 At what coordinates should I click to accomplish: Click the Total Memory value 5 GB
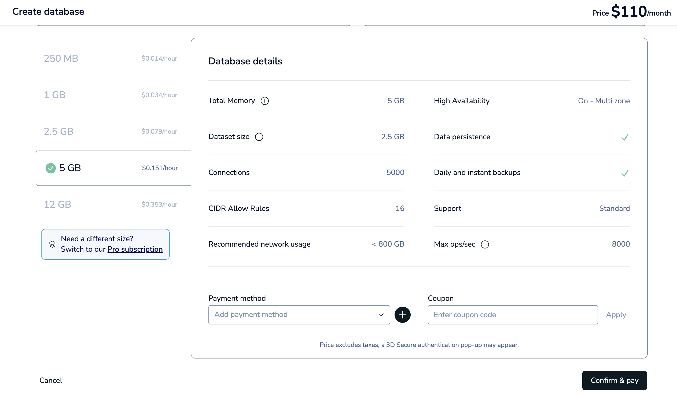pyautogui.click(x=396, y=101)
